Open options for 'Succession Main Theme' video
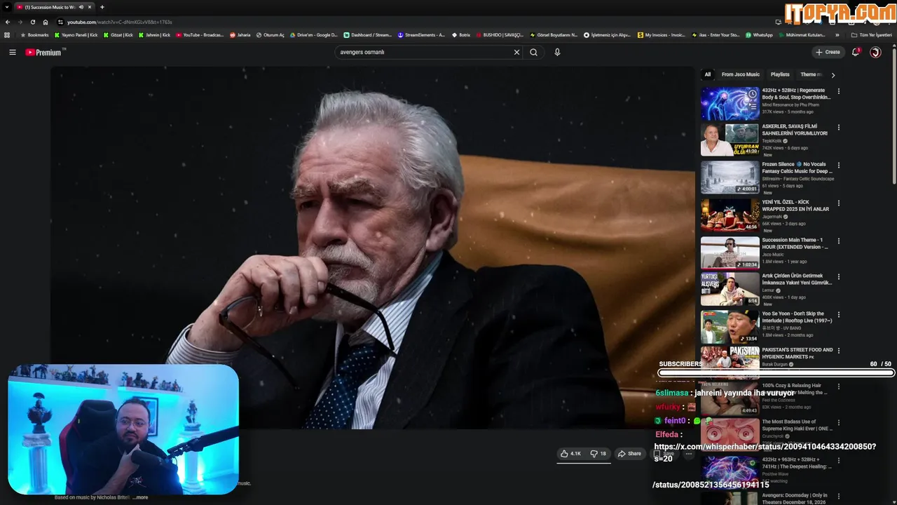Screen dimensions: 897x505 click(x=838, y=241)
